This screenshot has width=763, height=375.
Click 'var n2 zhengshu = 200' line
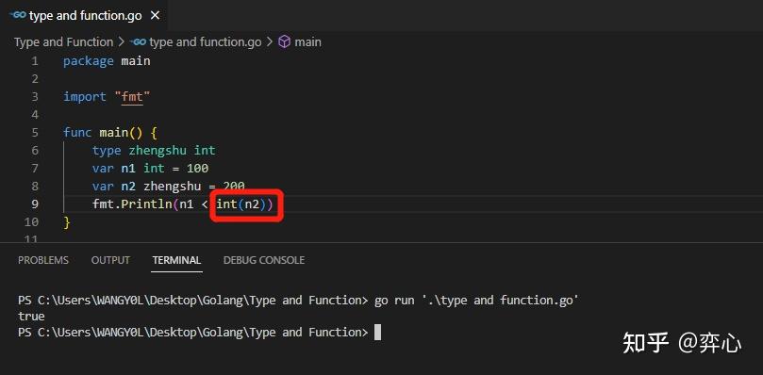point(169,187)
